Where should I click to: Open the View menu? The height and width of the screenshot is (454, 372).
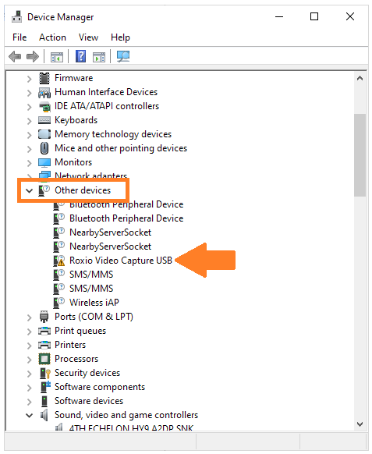coord(88,37)
